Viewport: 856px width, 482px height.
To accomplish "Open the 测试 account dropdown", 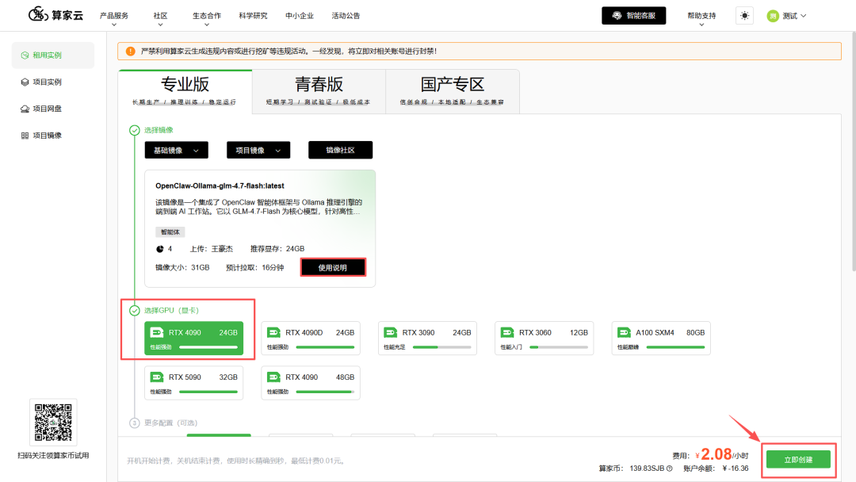I will point(787,16).
